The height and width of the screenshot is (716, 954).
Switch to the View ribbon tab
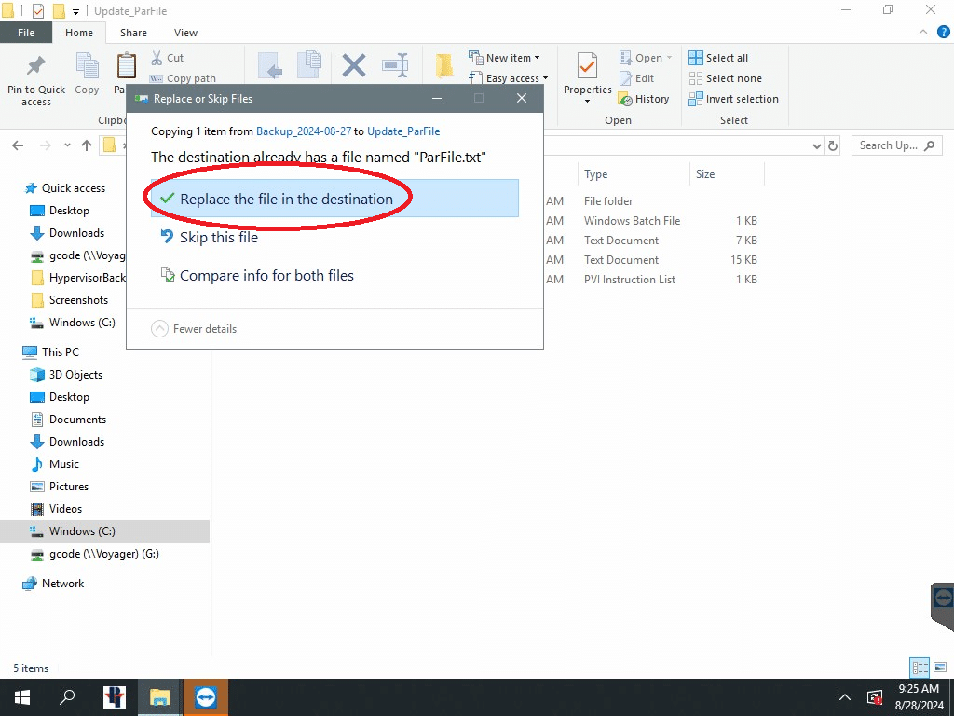[x=185, y=33]
